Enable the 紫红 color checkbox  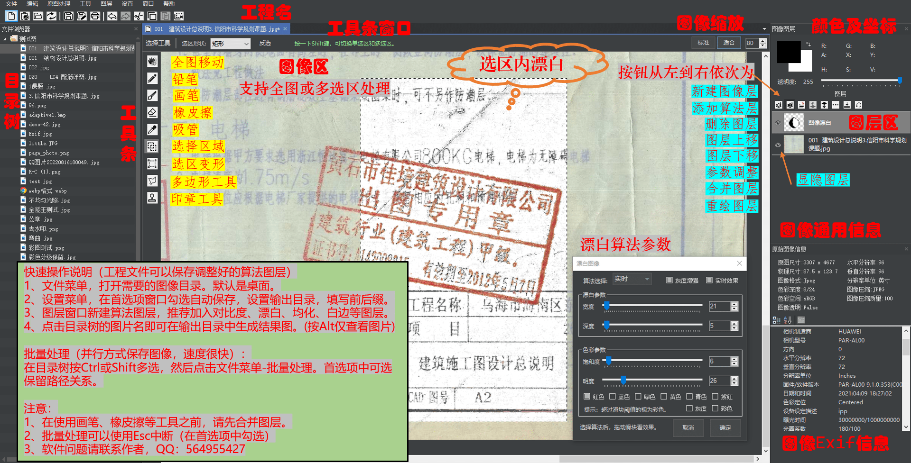715,396
